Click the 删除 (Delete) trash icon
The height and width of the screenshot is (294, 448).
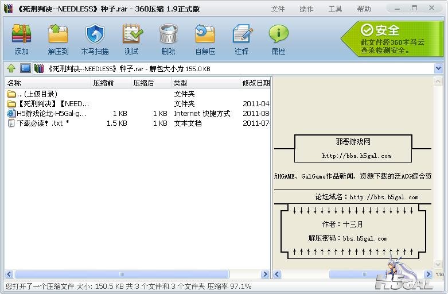(x=168, y=38)
